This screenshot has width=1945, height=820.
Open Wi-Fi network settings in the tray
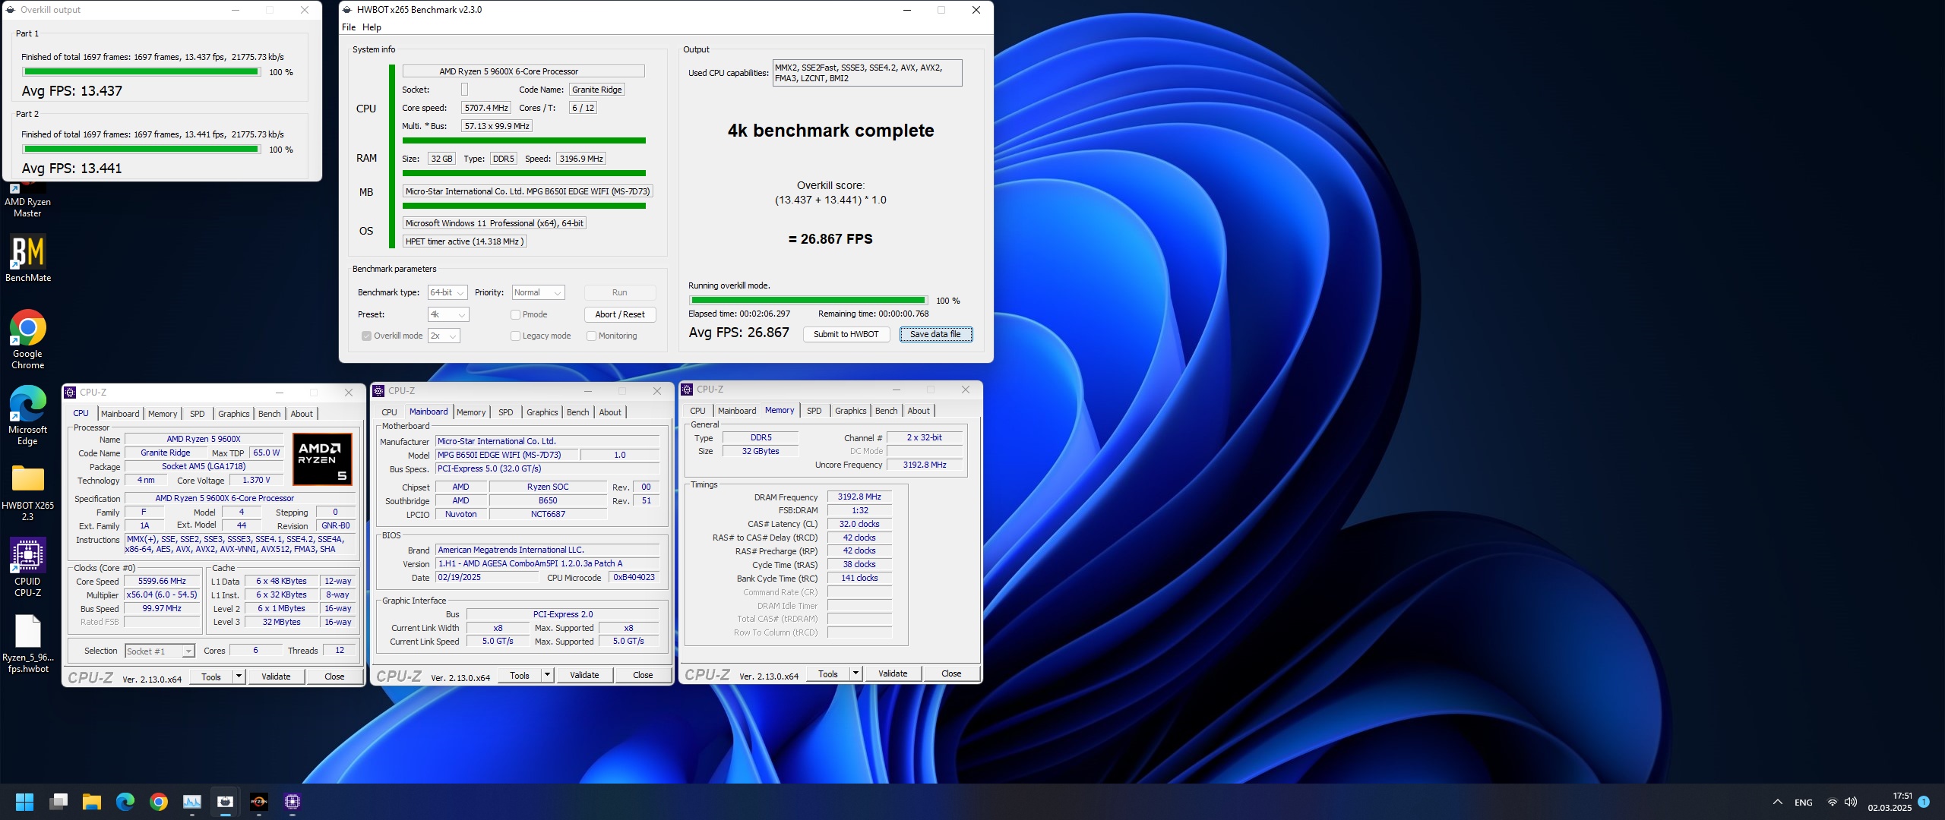(x=1832, y=802)
